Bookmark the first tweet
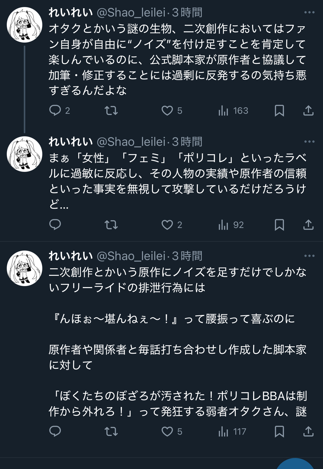Image resolution: width=323 pixels, height=469 pixels. (279, 110)
